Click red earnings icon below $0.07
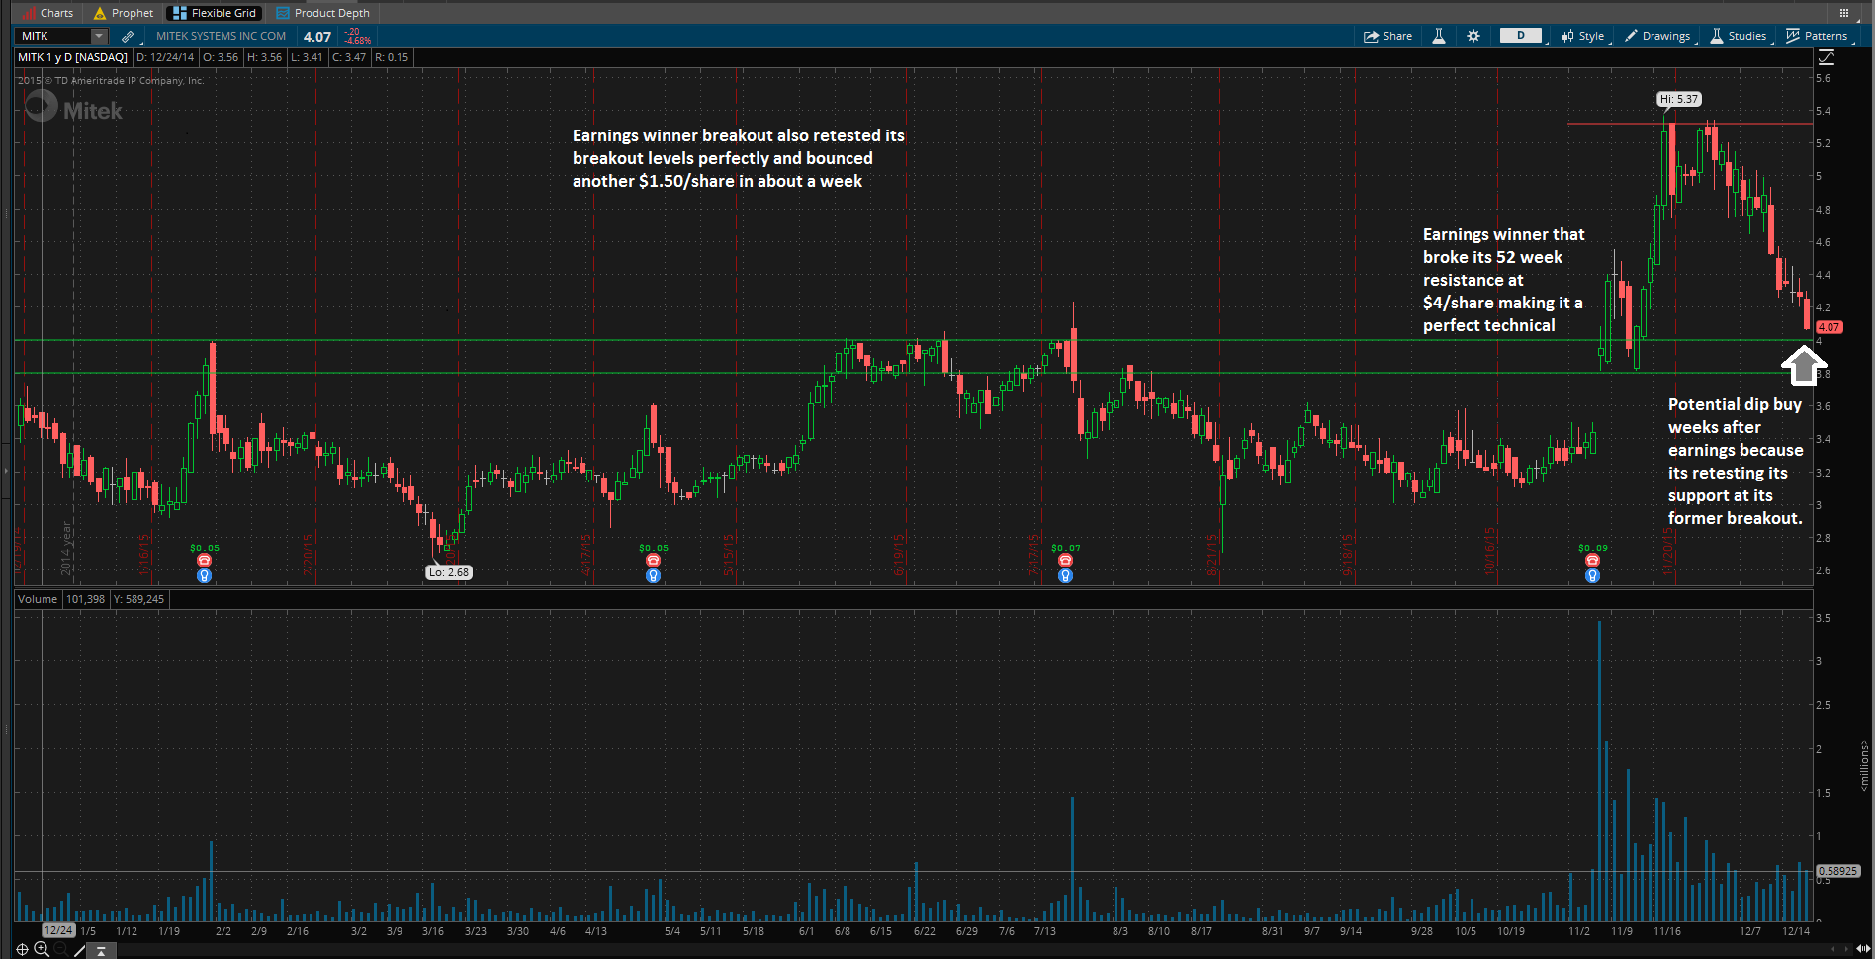 pyautogui.click(x=1065, y=561)
